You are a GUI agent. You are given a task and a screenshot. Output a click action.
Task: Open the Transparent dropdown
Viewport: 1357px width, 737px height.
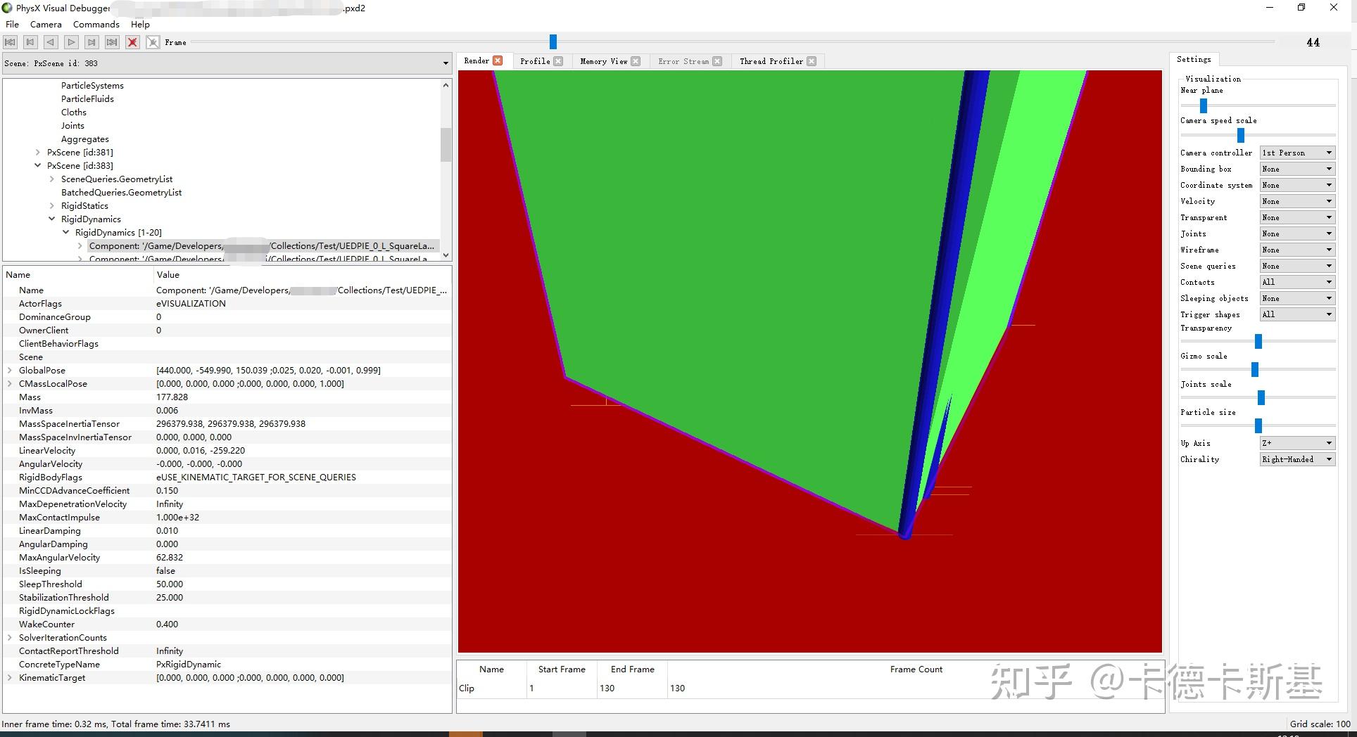pos(1297,217)
